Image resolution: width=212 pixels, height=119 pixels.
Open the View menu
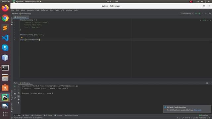click(23, 10)
